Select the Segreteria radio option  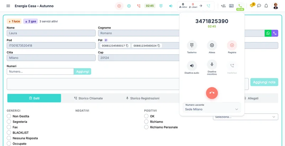pyautogui.click(x=9, y=122)
